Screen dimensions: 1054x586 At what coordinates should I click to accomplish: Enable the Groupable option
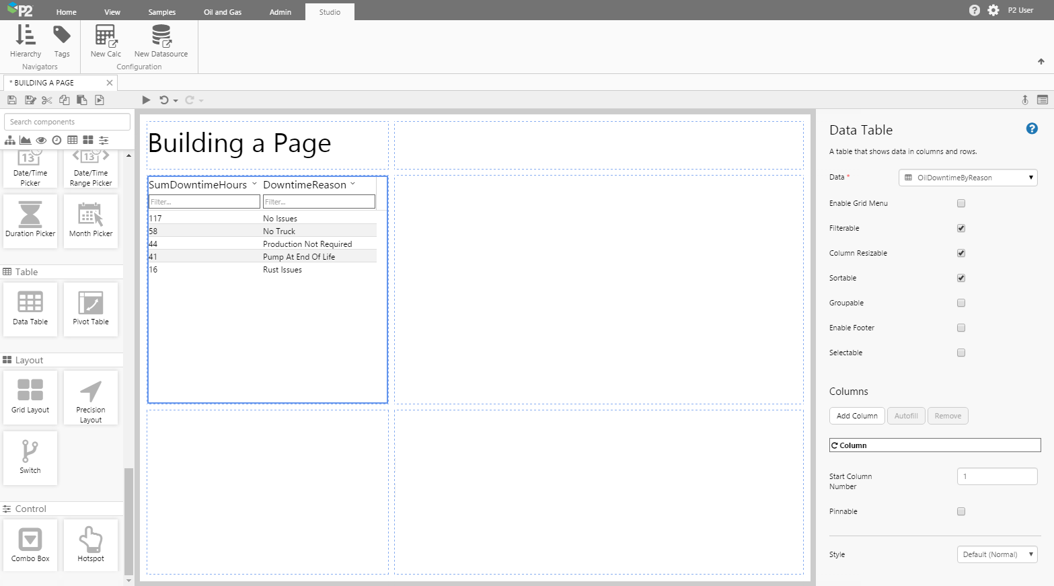(961, 303)
